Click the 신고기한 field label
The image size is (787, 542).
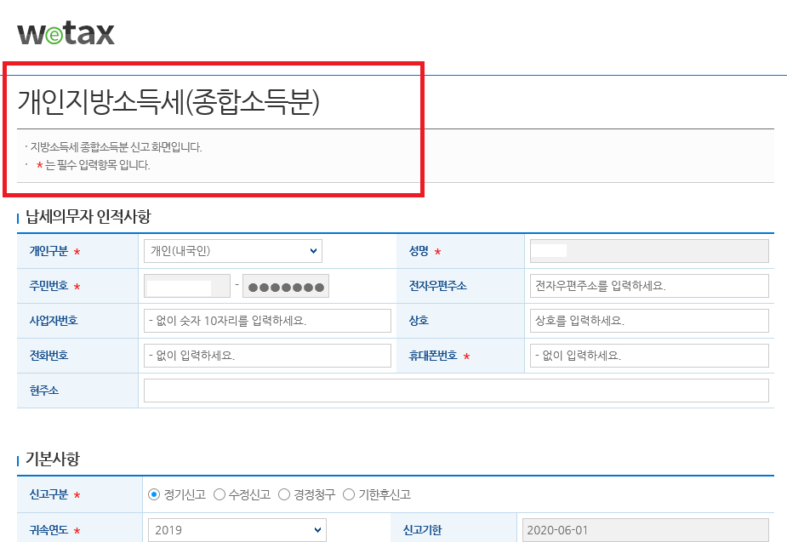tap(422, 530)
